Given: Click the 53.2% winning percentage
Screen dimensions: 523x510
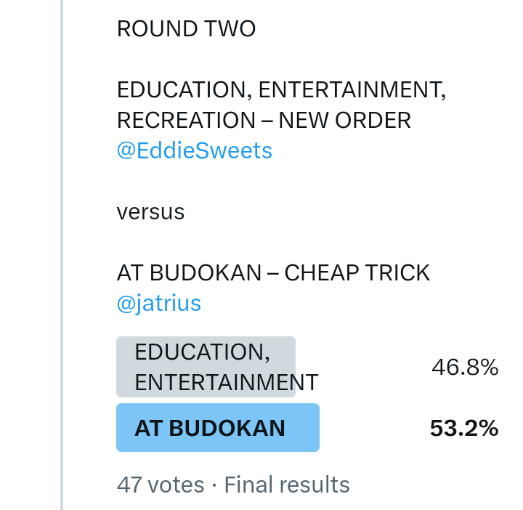Looking at the screenshot, I should coord(463,429).
